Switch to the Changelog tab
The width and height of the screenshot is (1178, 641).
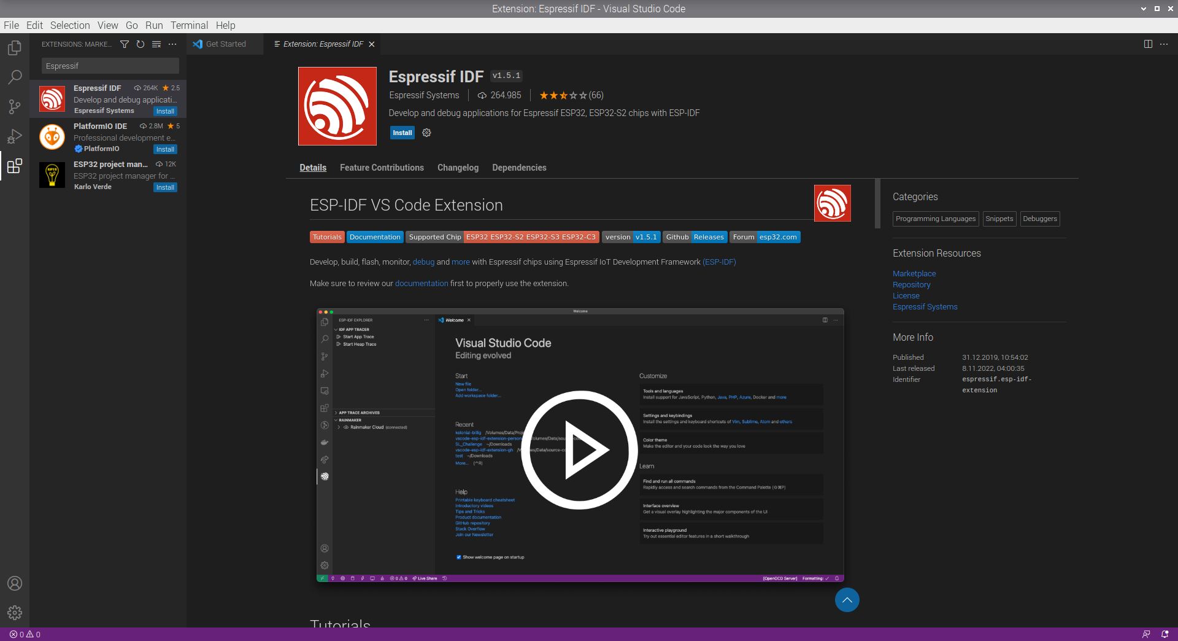(x=458, y=168)
